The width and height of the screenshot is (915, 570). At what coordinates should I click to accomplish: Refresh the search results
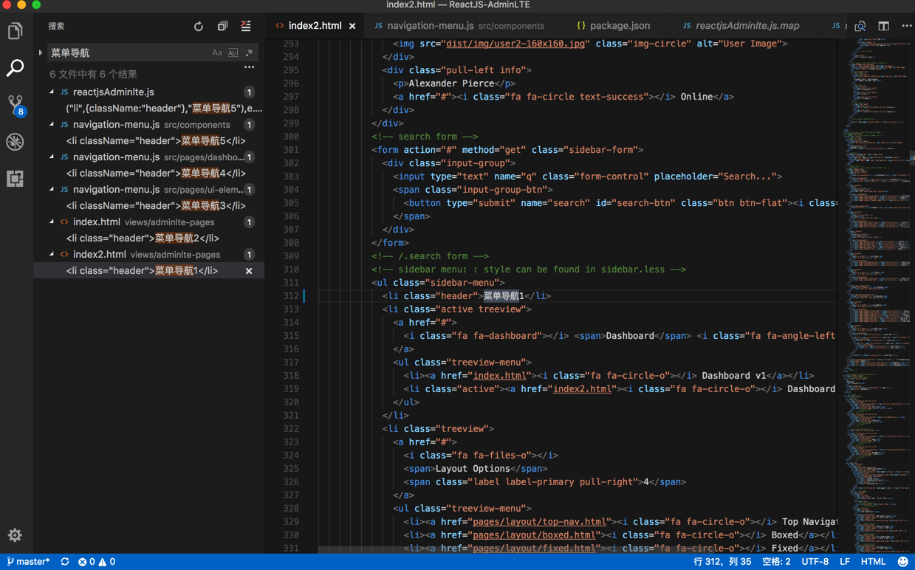198,27
